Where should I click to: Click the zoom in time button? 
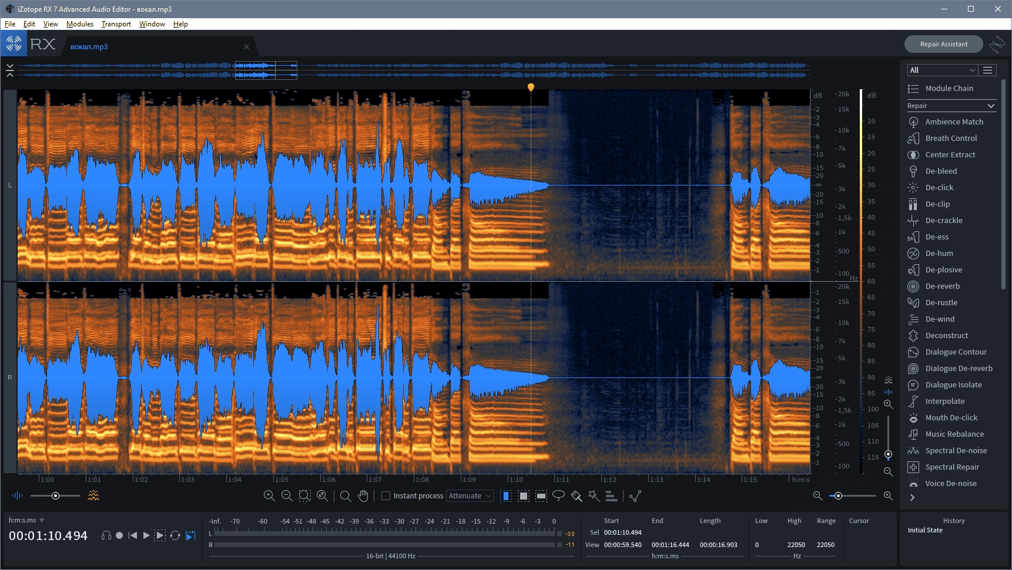tap(269, 496)
